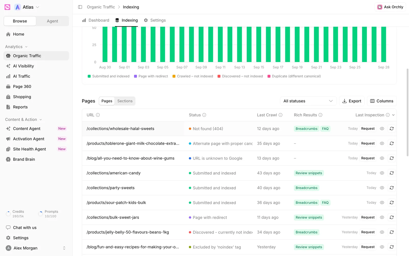Collapse the Analytics section
The image size is (409, 256).
[x=16, y=47]
